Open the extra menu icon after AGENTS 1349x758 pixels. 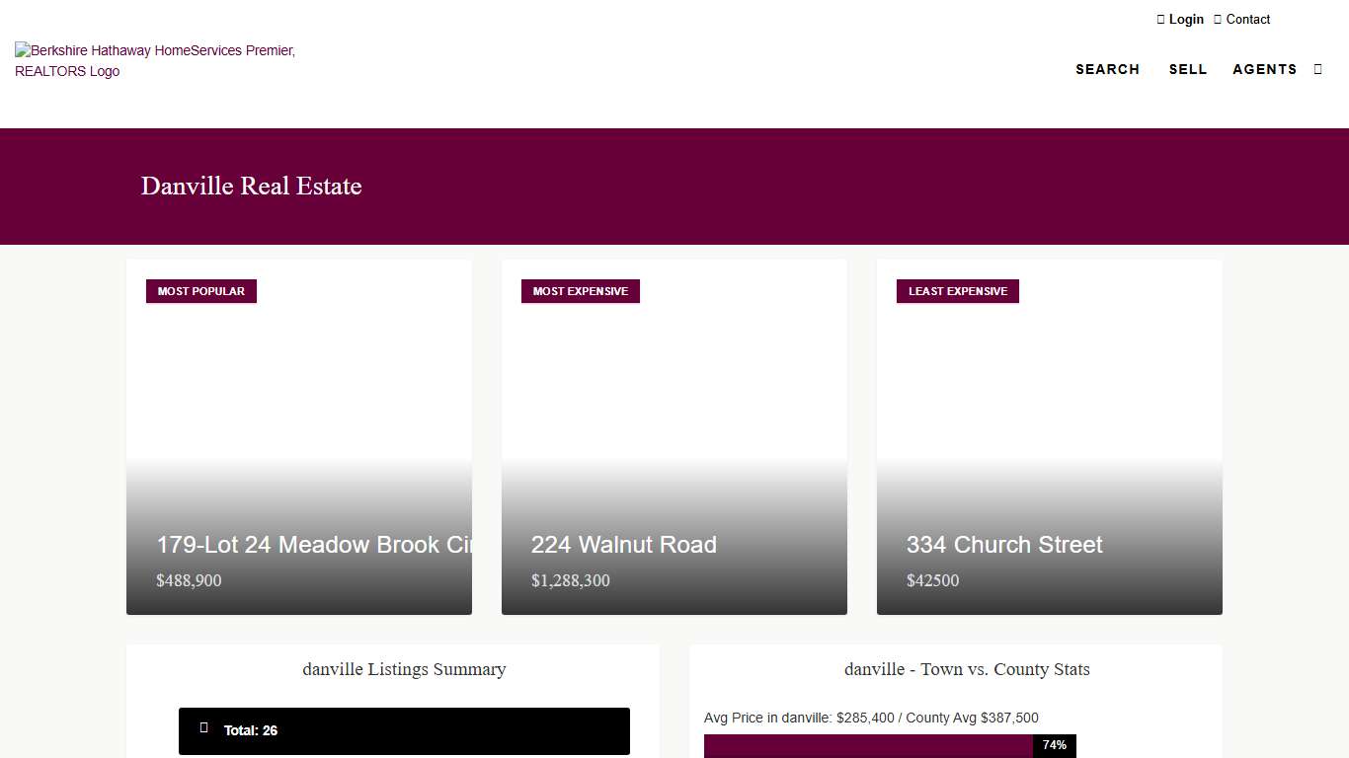click(x=1317, y=69)
